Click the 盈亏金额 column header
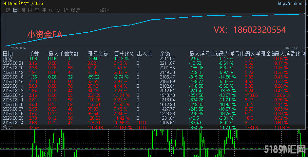308x157 pixels. pos(98,54)
